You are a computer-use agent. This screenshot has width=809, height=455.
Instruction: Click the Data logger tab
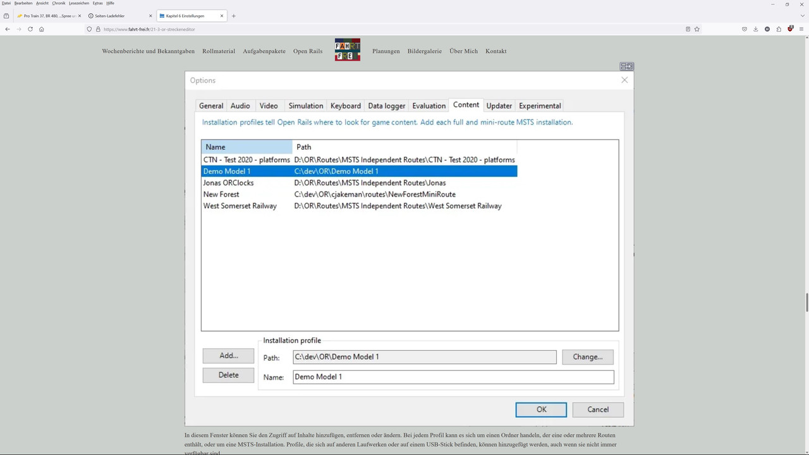point(387,106)
